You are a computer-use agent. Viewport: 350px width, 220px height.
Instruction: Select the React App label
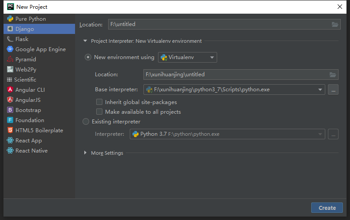point(29,141)
